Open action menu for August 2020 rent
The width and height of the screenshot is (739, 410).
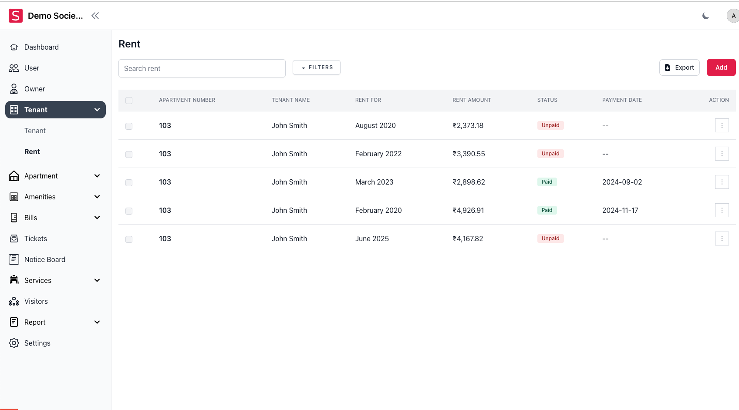(x=722, y=125)
